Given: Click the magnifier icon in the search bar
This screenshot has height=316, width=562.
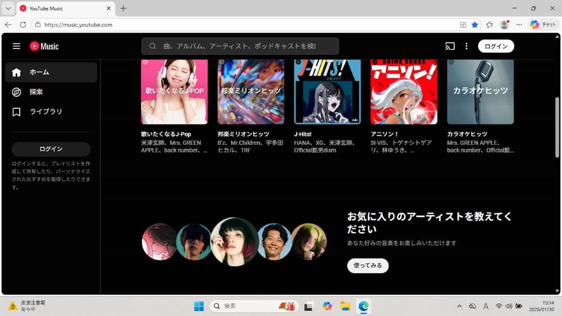Looking at the screenshot, I should pos(152,46).
